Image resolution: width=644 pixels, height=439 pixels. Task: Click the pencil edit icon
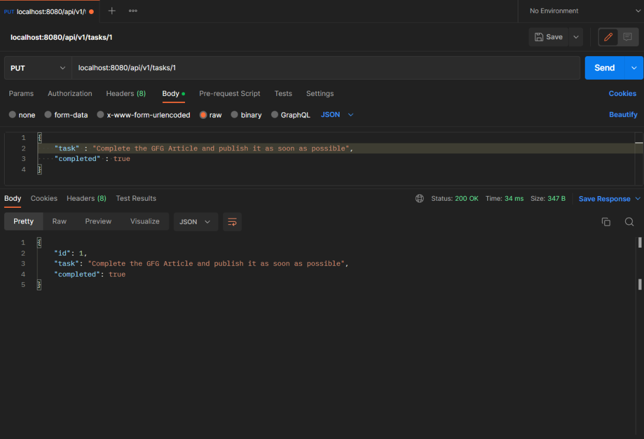coord(608,37)
